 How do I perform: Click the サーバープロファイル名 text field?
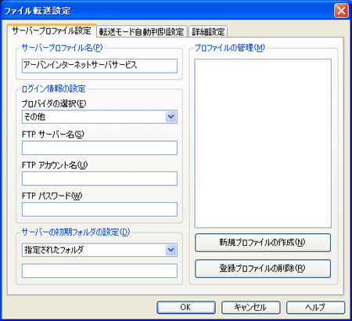(99, 66)
